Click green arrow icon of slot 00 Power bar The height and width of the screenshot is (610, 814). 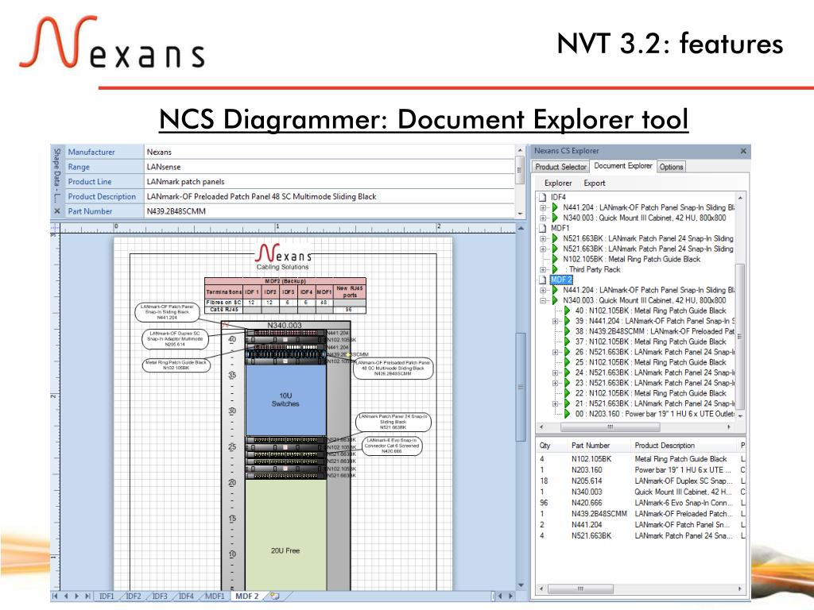pos(568,414)
